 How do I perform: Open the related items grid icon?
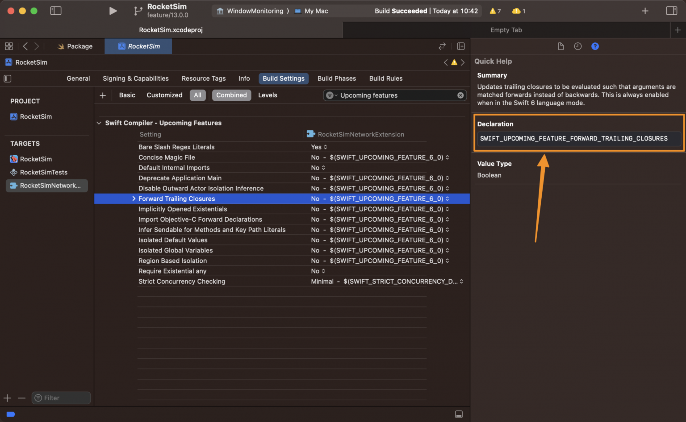tap(9, 46)
